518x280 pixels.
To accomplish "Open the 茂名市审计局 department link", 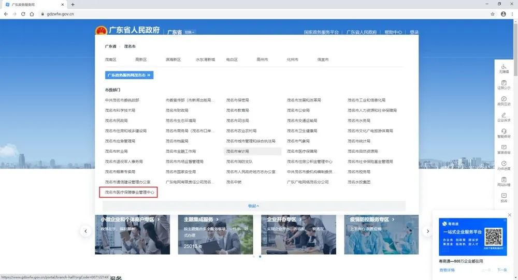I will point(238,152).
